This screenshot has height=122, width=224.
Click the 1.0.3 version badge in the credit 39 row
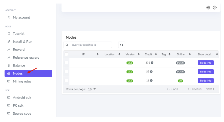pyautogui.click(x=130, y=72)
